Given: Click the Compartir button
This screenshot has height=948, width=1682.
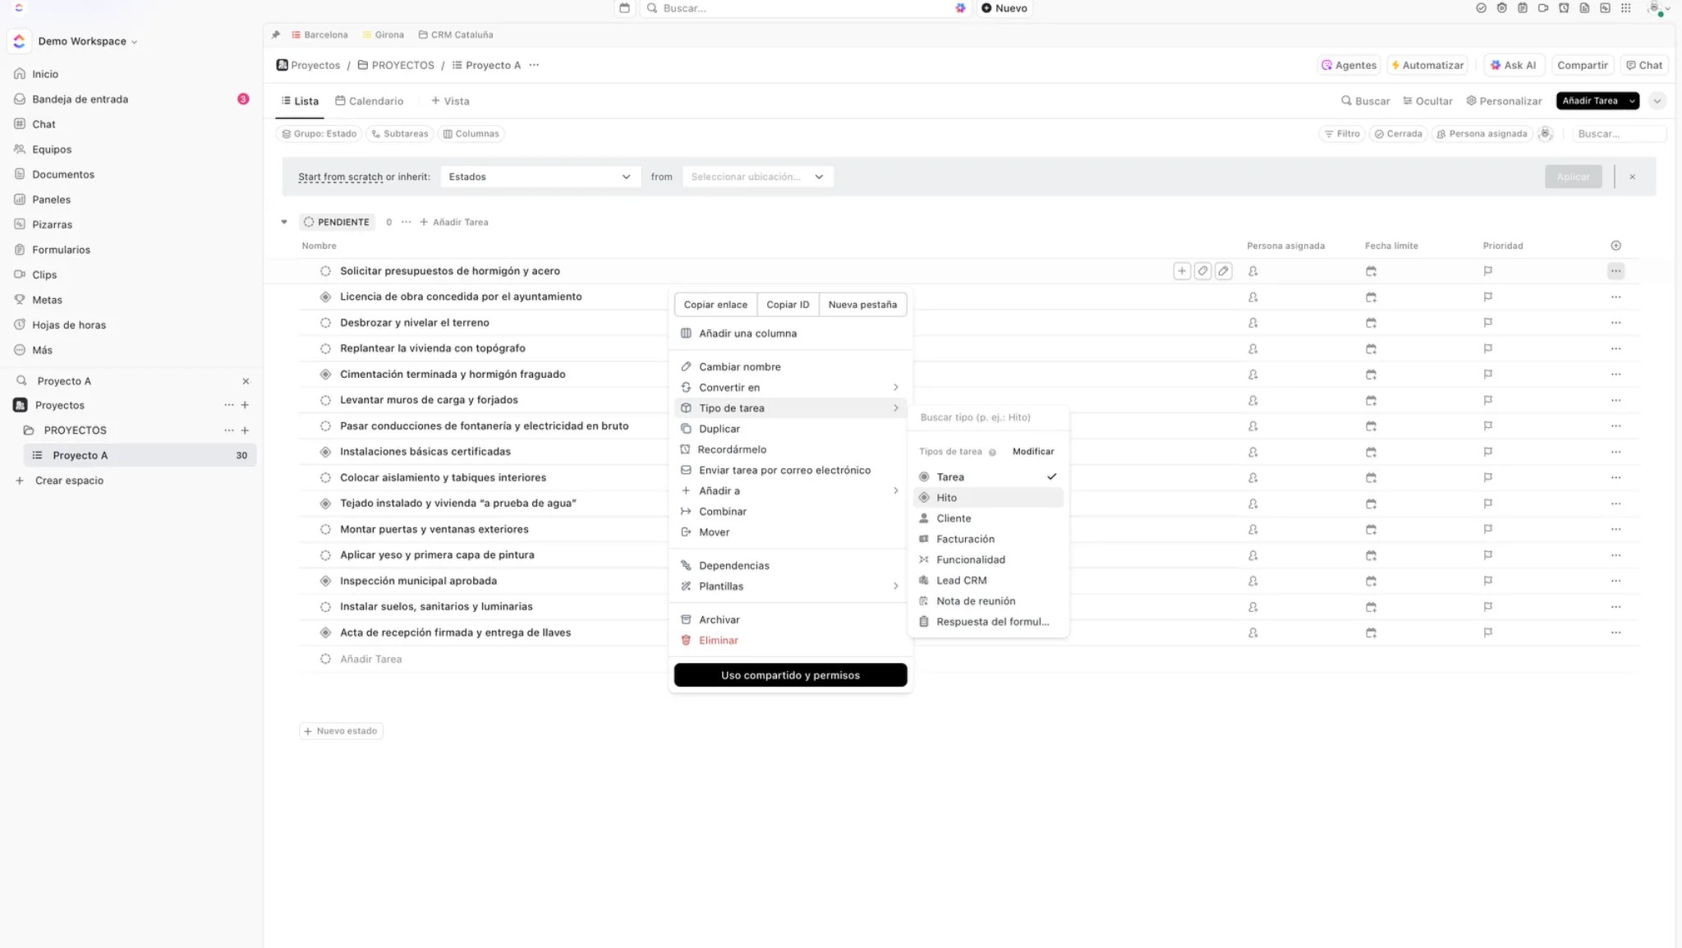Looking at the screenshot, I should [1582, 65].
